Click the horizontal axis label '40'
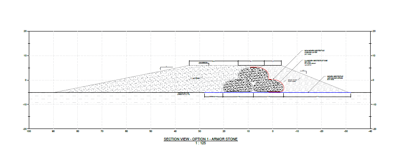This screenshot has height=167, width=399. click(x=175, y=131)
